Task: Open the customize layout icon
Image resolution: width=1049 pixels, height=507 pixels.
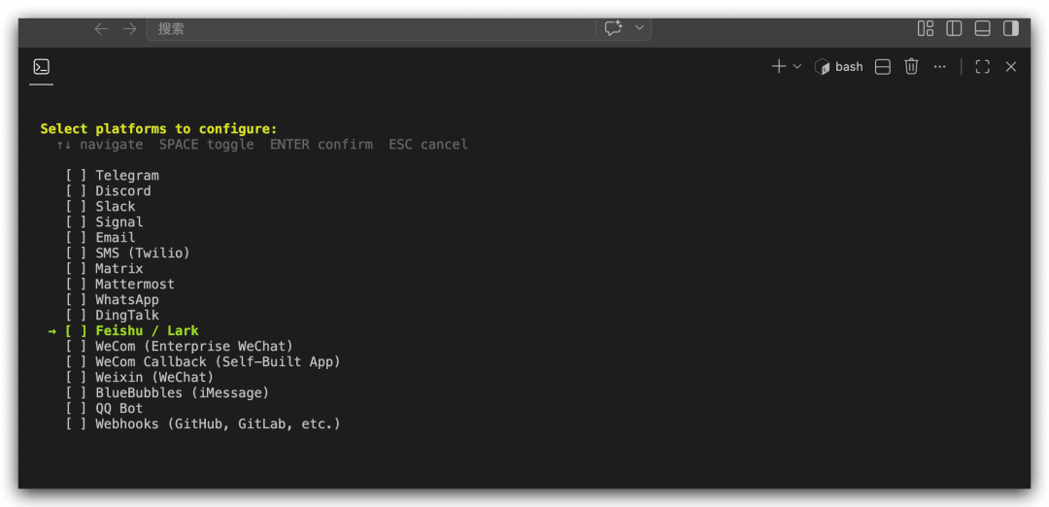Action: tap(926, 28)
